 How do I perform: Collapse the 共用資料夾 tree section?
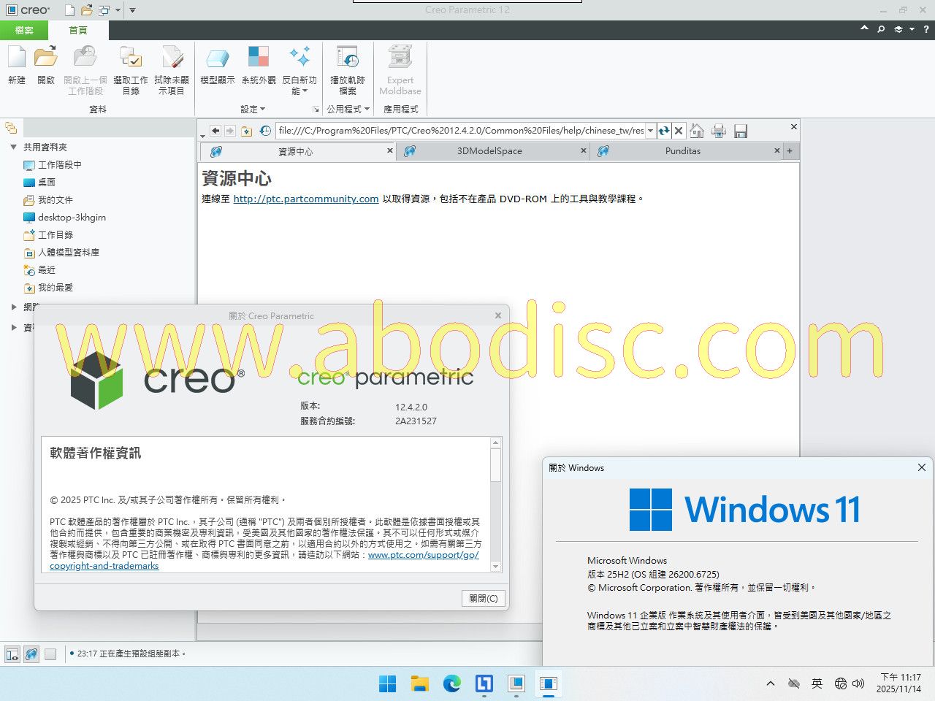(x=13, y=147)
